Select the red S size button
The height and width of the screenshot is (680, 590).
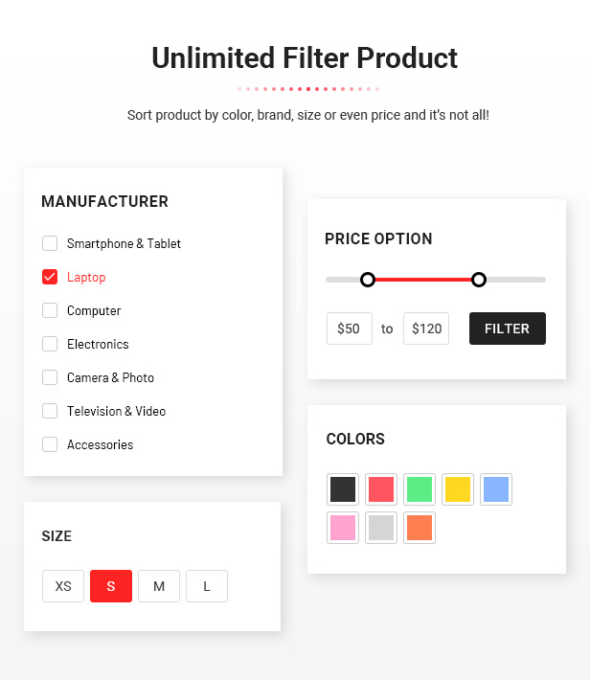(111, 586)
